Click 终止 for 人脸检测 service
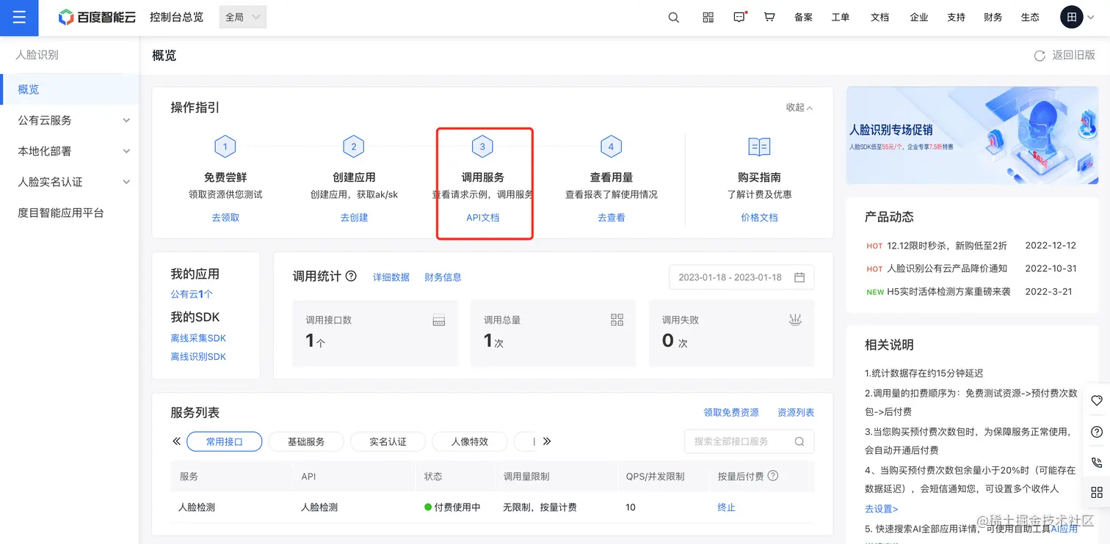This screenshot has height=544, width=1110. click(726, 507)
